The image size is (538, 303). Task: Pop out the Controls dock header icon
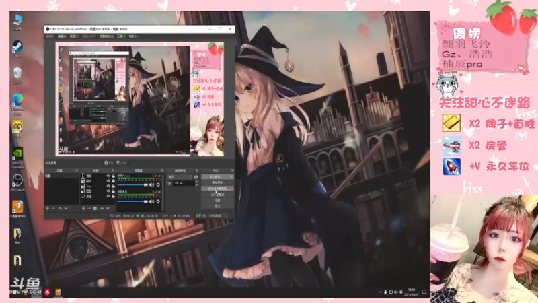point(232,170)
